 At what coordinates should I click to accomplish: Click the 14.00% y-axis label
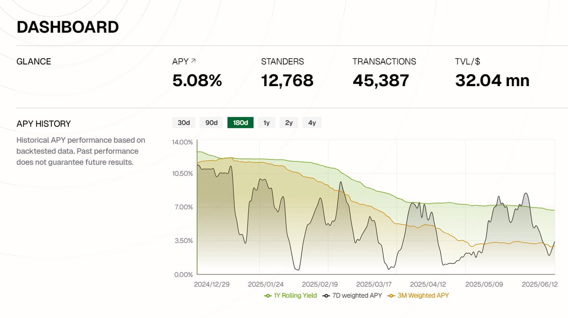(x=182, y=142)
